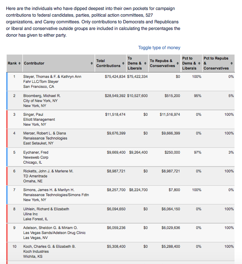Click the Total Contributions header text
Screen dimensions: 242x264
point(108,63)
